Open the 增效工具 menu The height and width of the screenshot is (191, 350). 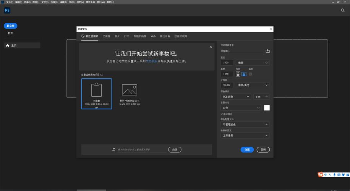(x=91, y=2)
